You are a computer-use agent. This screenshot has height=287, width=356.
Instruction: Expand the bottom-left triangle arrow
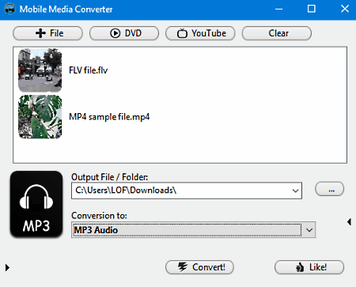click(7, 268)
